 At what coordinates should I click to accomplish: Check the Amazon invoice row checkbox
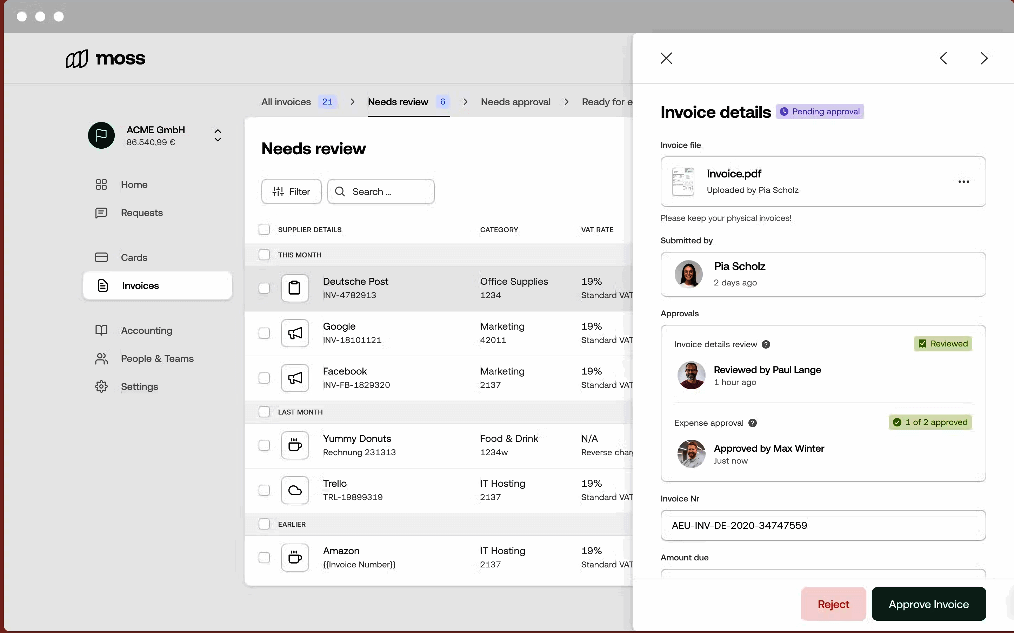point(264,557)
